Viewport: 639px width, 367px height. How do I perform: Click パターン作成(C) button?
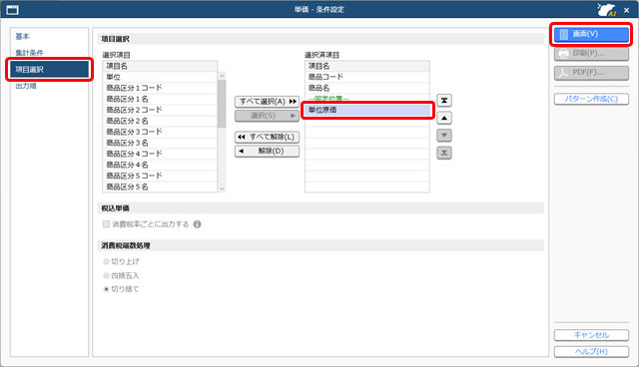click(x=591, y=99)
